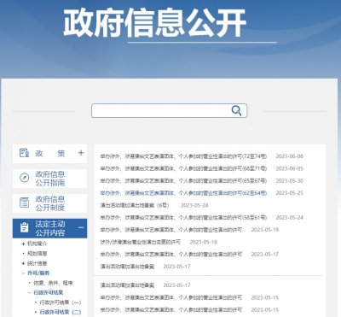Open 演出活动增加演出地备案（6号） link

pyautogui.click(x=135, y=205)
